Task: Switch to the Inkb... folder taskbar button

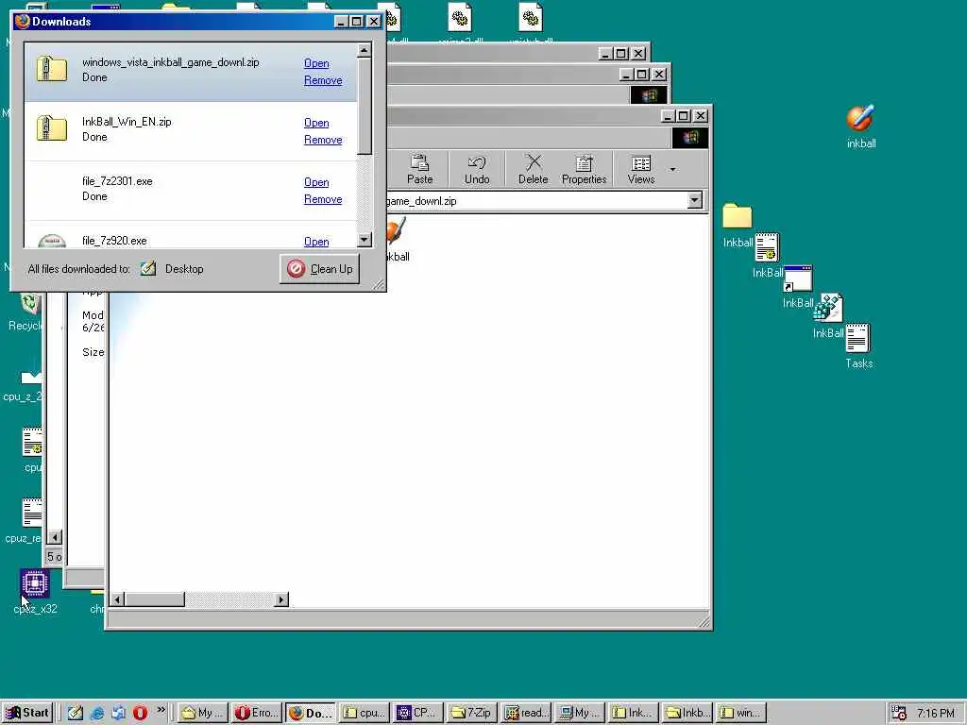Action: click(x=687, y=713)
